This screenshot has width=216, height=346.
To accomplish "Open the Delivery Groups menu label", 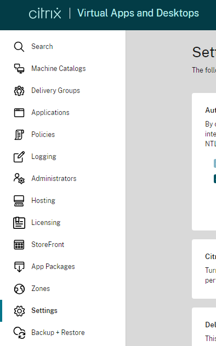I will click(x=56, y=91).
